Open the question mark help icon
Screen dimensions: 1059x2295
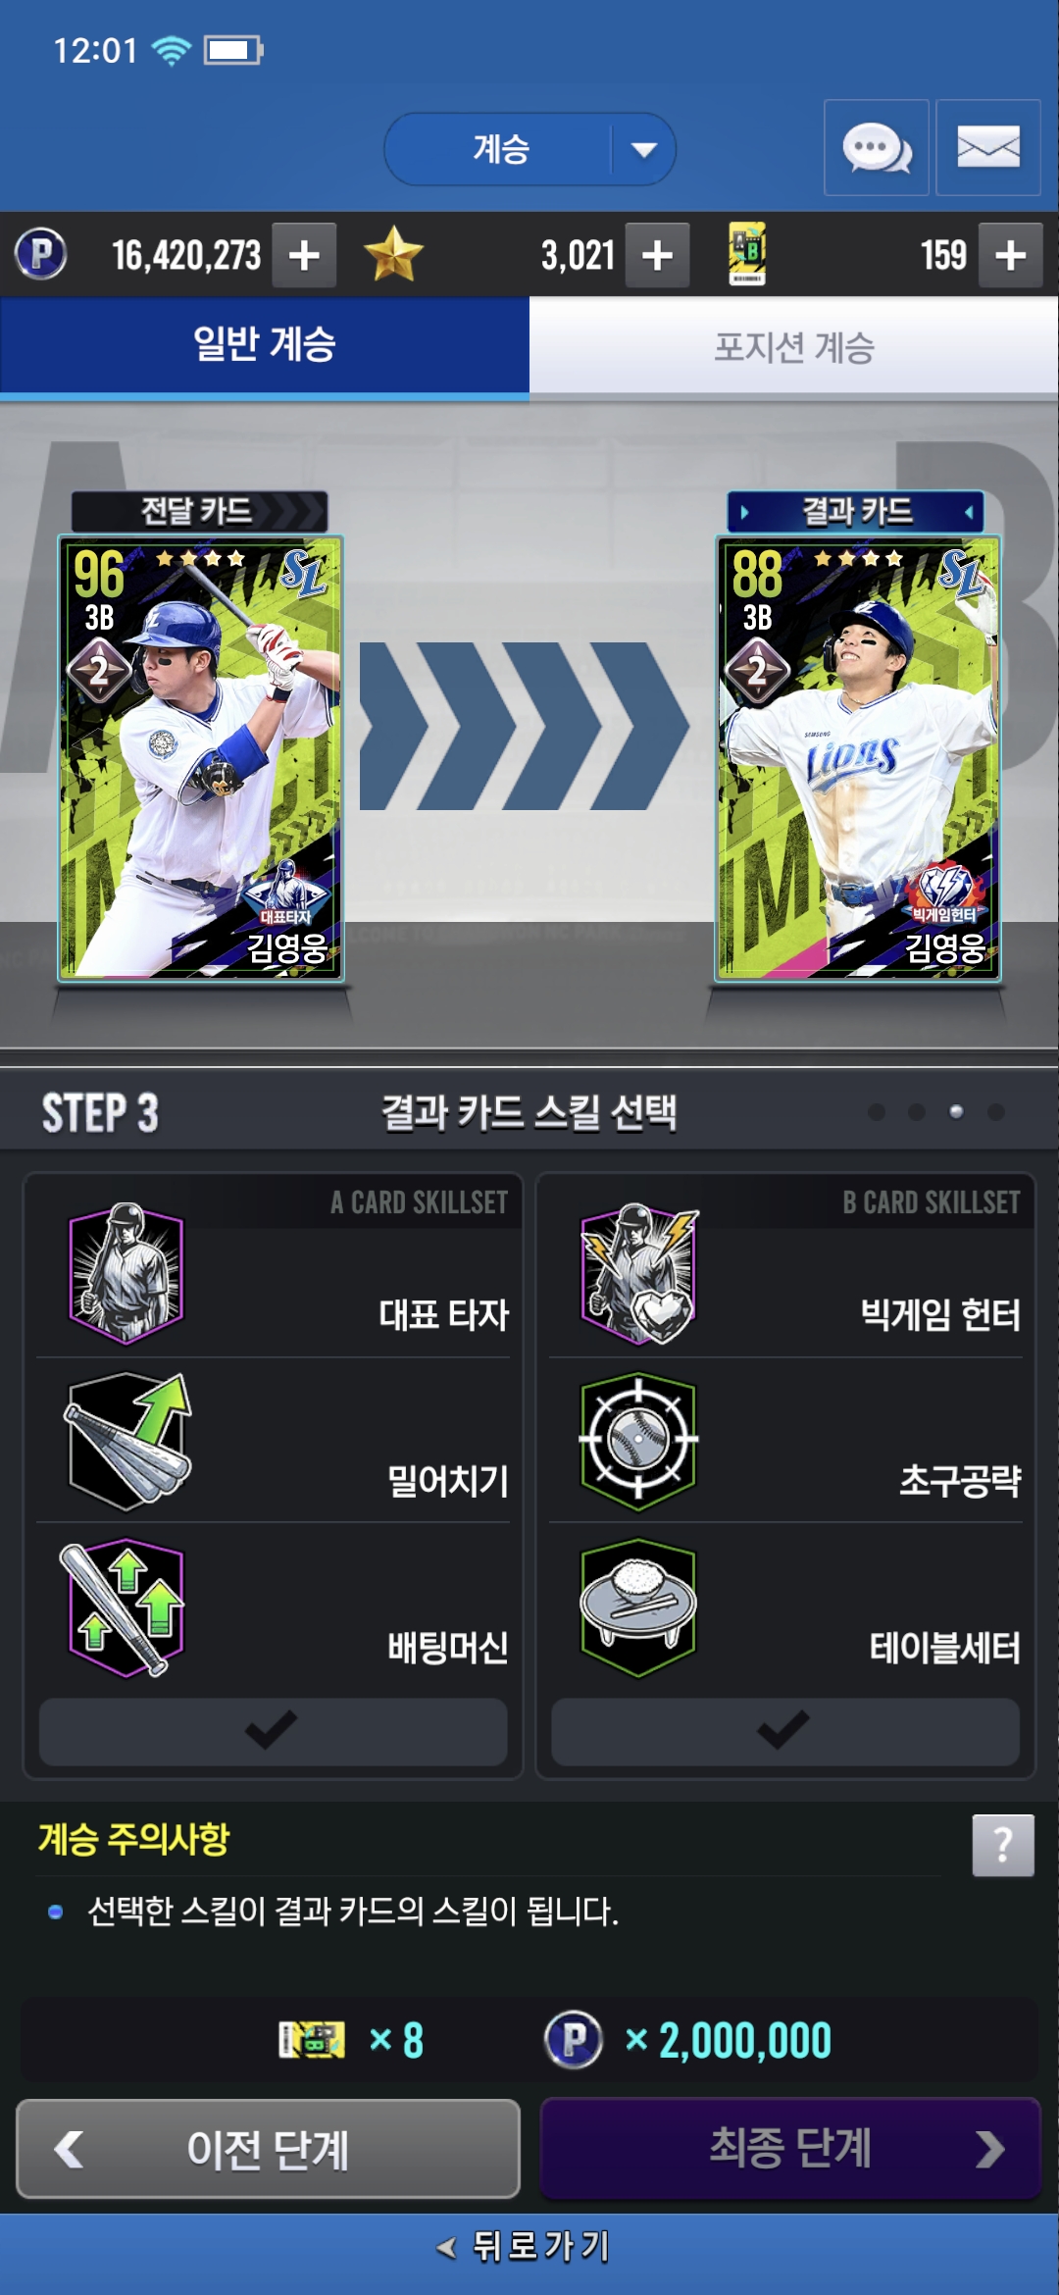[x=1003, y=1845]
